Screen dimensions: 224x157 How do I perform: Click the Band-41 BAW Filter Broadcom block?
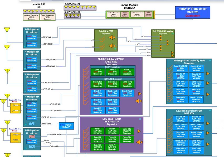[x=98, y=93]
